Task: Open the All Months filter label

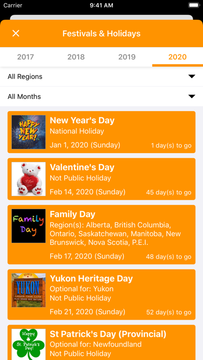Action: click(24, 96)
